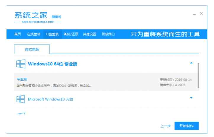The width and height of the screenshot is (214, 137).
Task: Click the 开始制作 button
Action: pyautogui.click(x=187, y=126)
